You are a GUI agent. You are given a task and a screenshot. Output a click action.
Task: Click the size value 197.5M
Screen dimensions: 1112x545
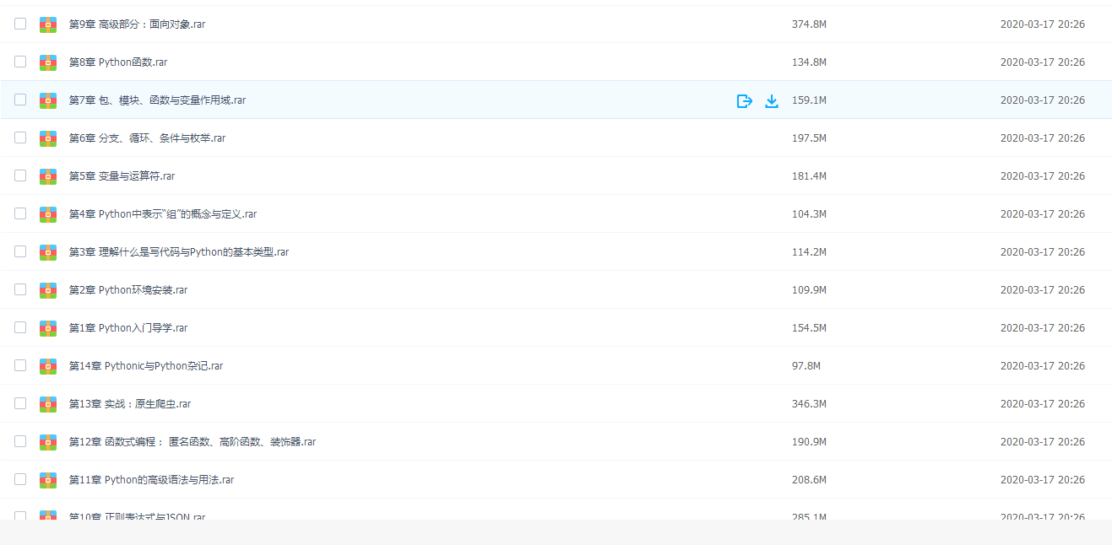(809, 138)
